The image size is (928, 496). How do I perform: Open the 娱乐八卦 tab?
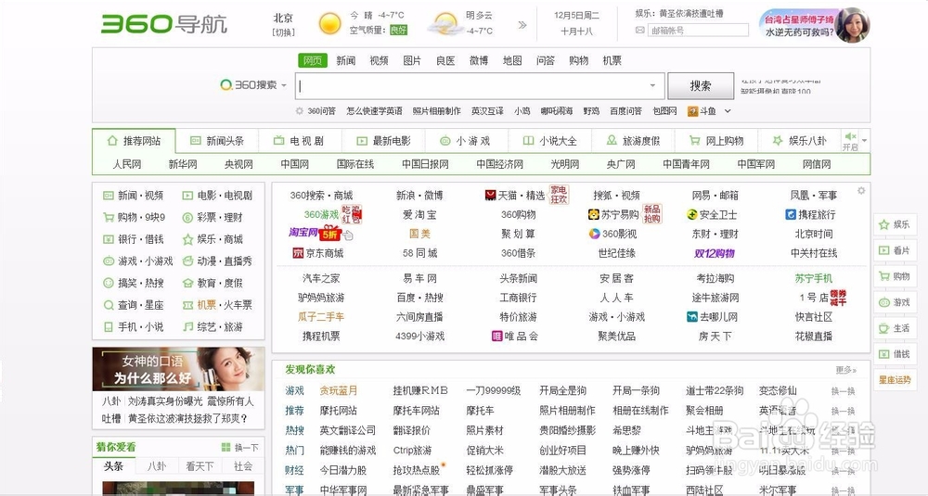[800, 141]
